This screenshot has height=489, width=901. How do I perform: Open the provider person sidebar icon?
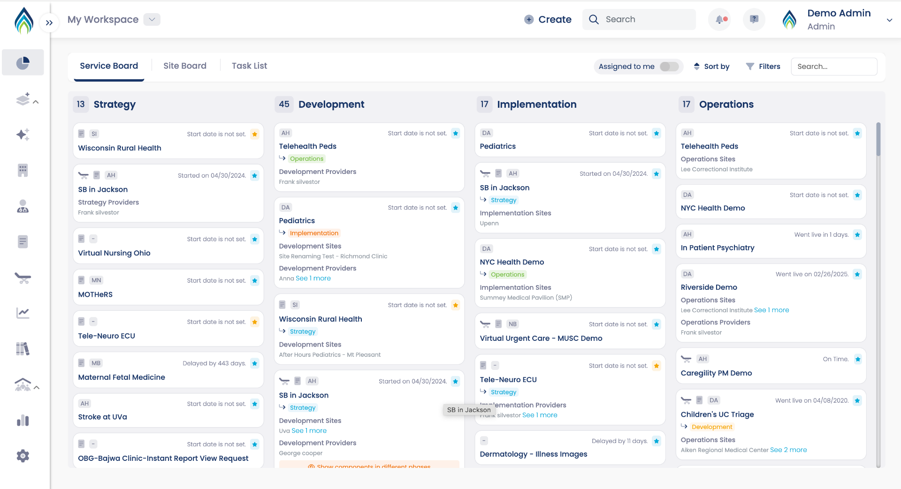[x=23, y=206]
